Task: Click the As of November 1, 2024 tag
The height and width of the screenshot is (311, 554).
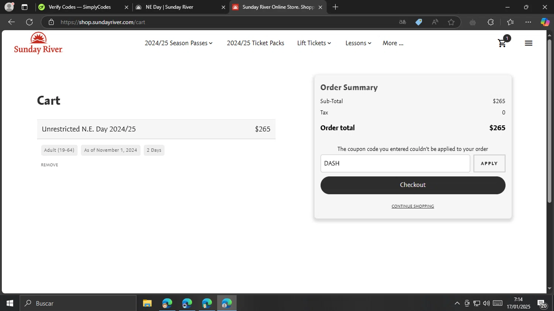Action: point(110,150)
